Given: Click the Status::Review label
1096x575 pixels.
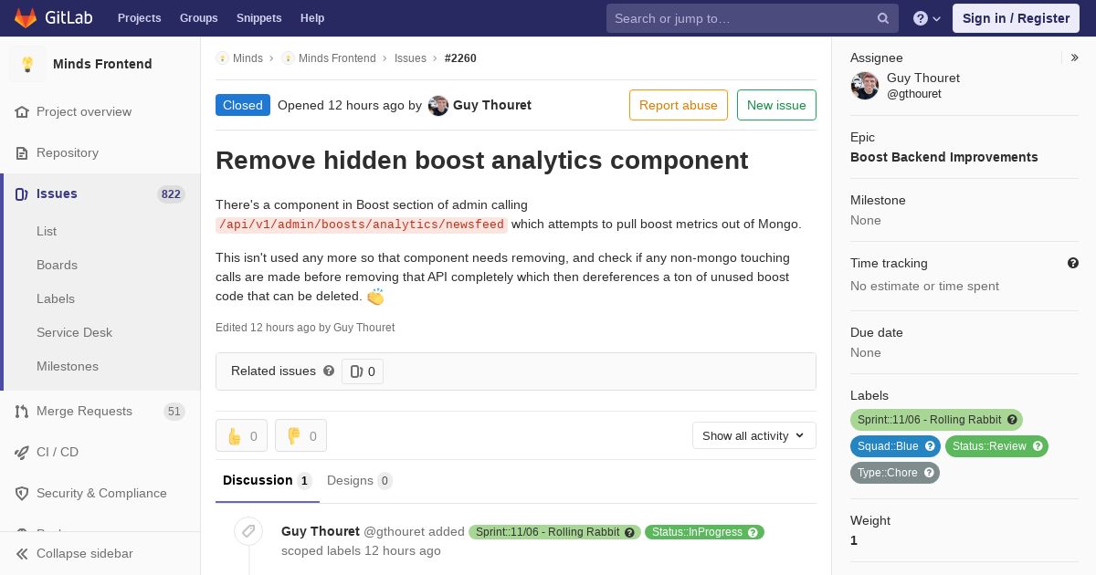Looking at the screenshot, I should [x=996, y=446].
